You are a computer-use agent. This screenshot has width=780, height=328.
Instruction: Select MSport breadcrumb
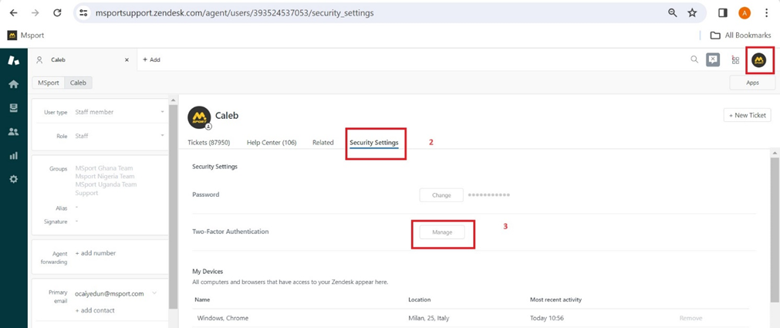(49, 83)
